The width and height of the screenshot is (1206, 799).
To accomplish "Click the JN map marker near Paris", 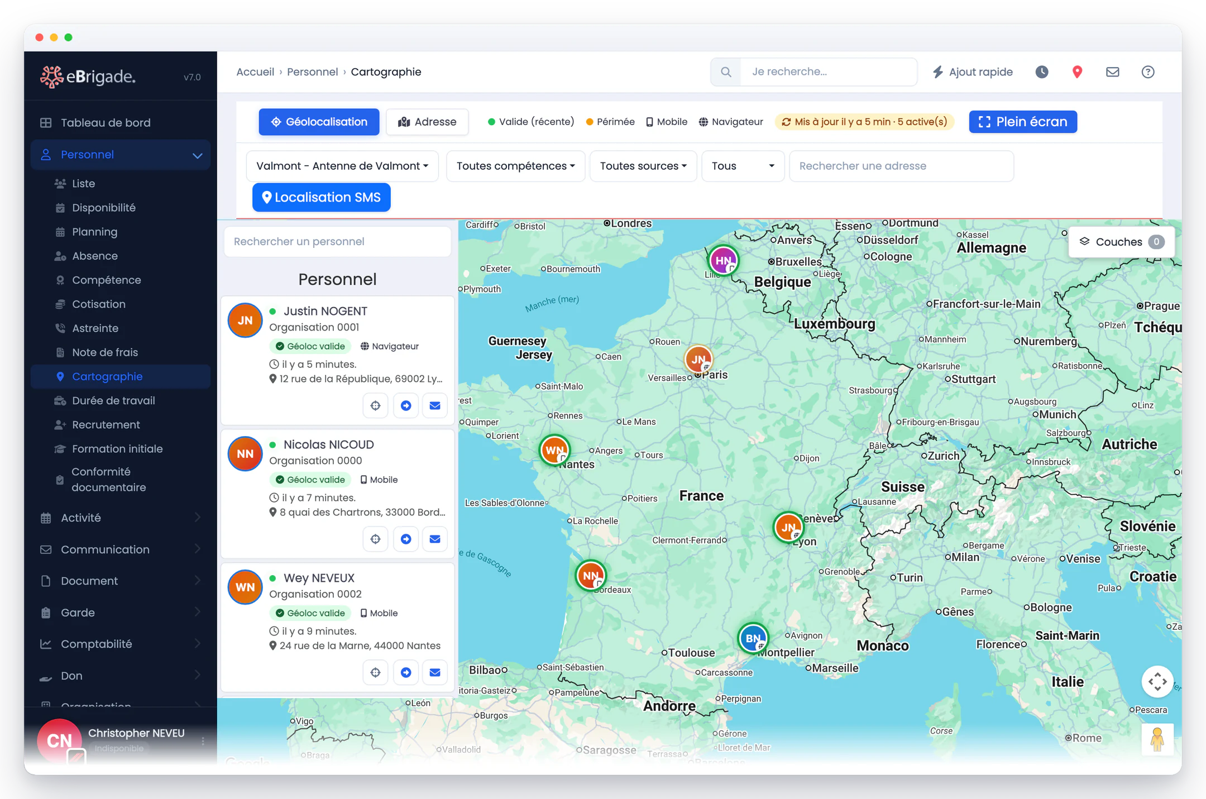I will [x=698, y=359].
